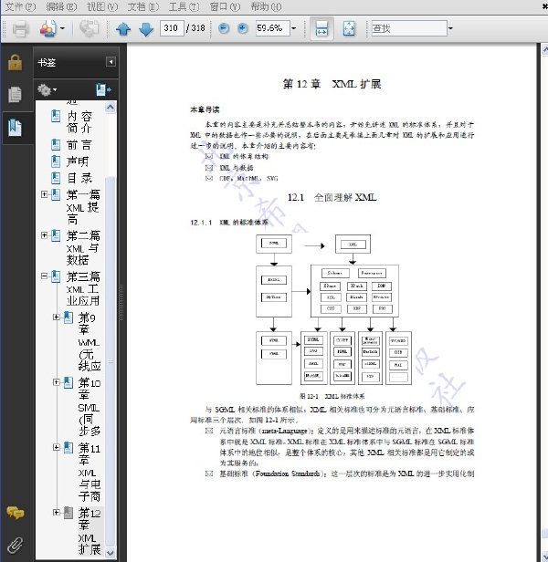Select the 第9章 WML bookmark

(x=90, y=342)
